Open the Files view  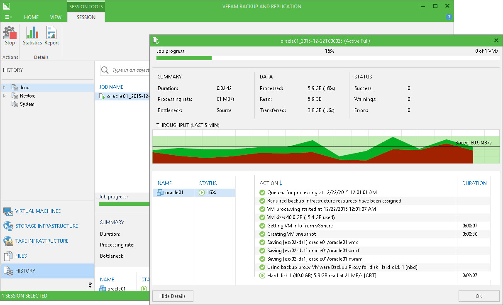(x=21, y=256)
